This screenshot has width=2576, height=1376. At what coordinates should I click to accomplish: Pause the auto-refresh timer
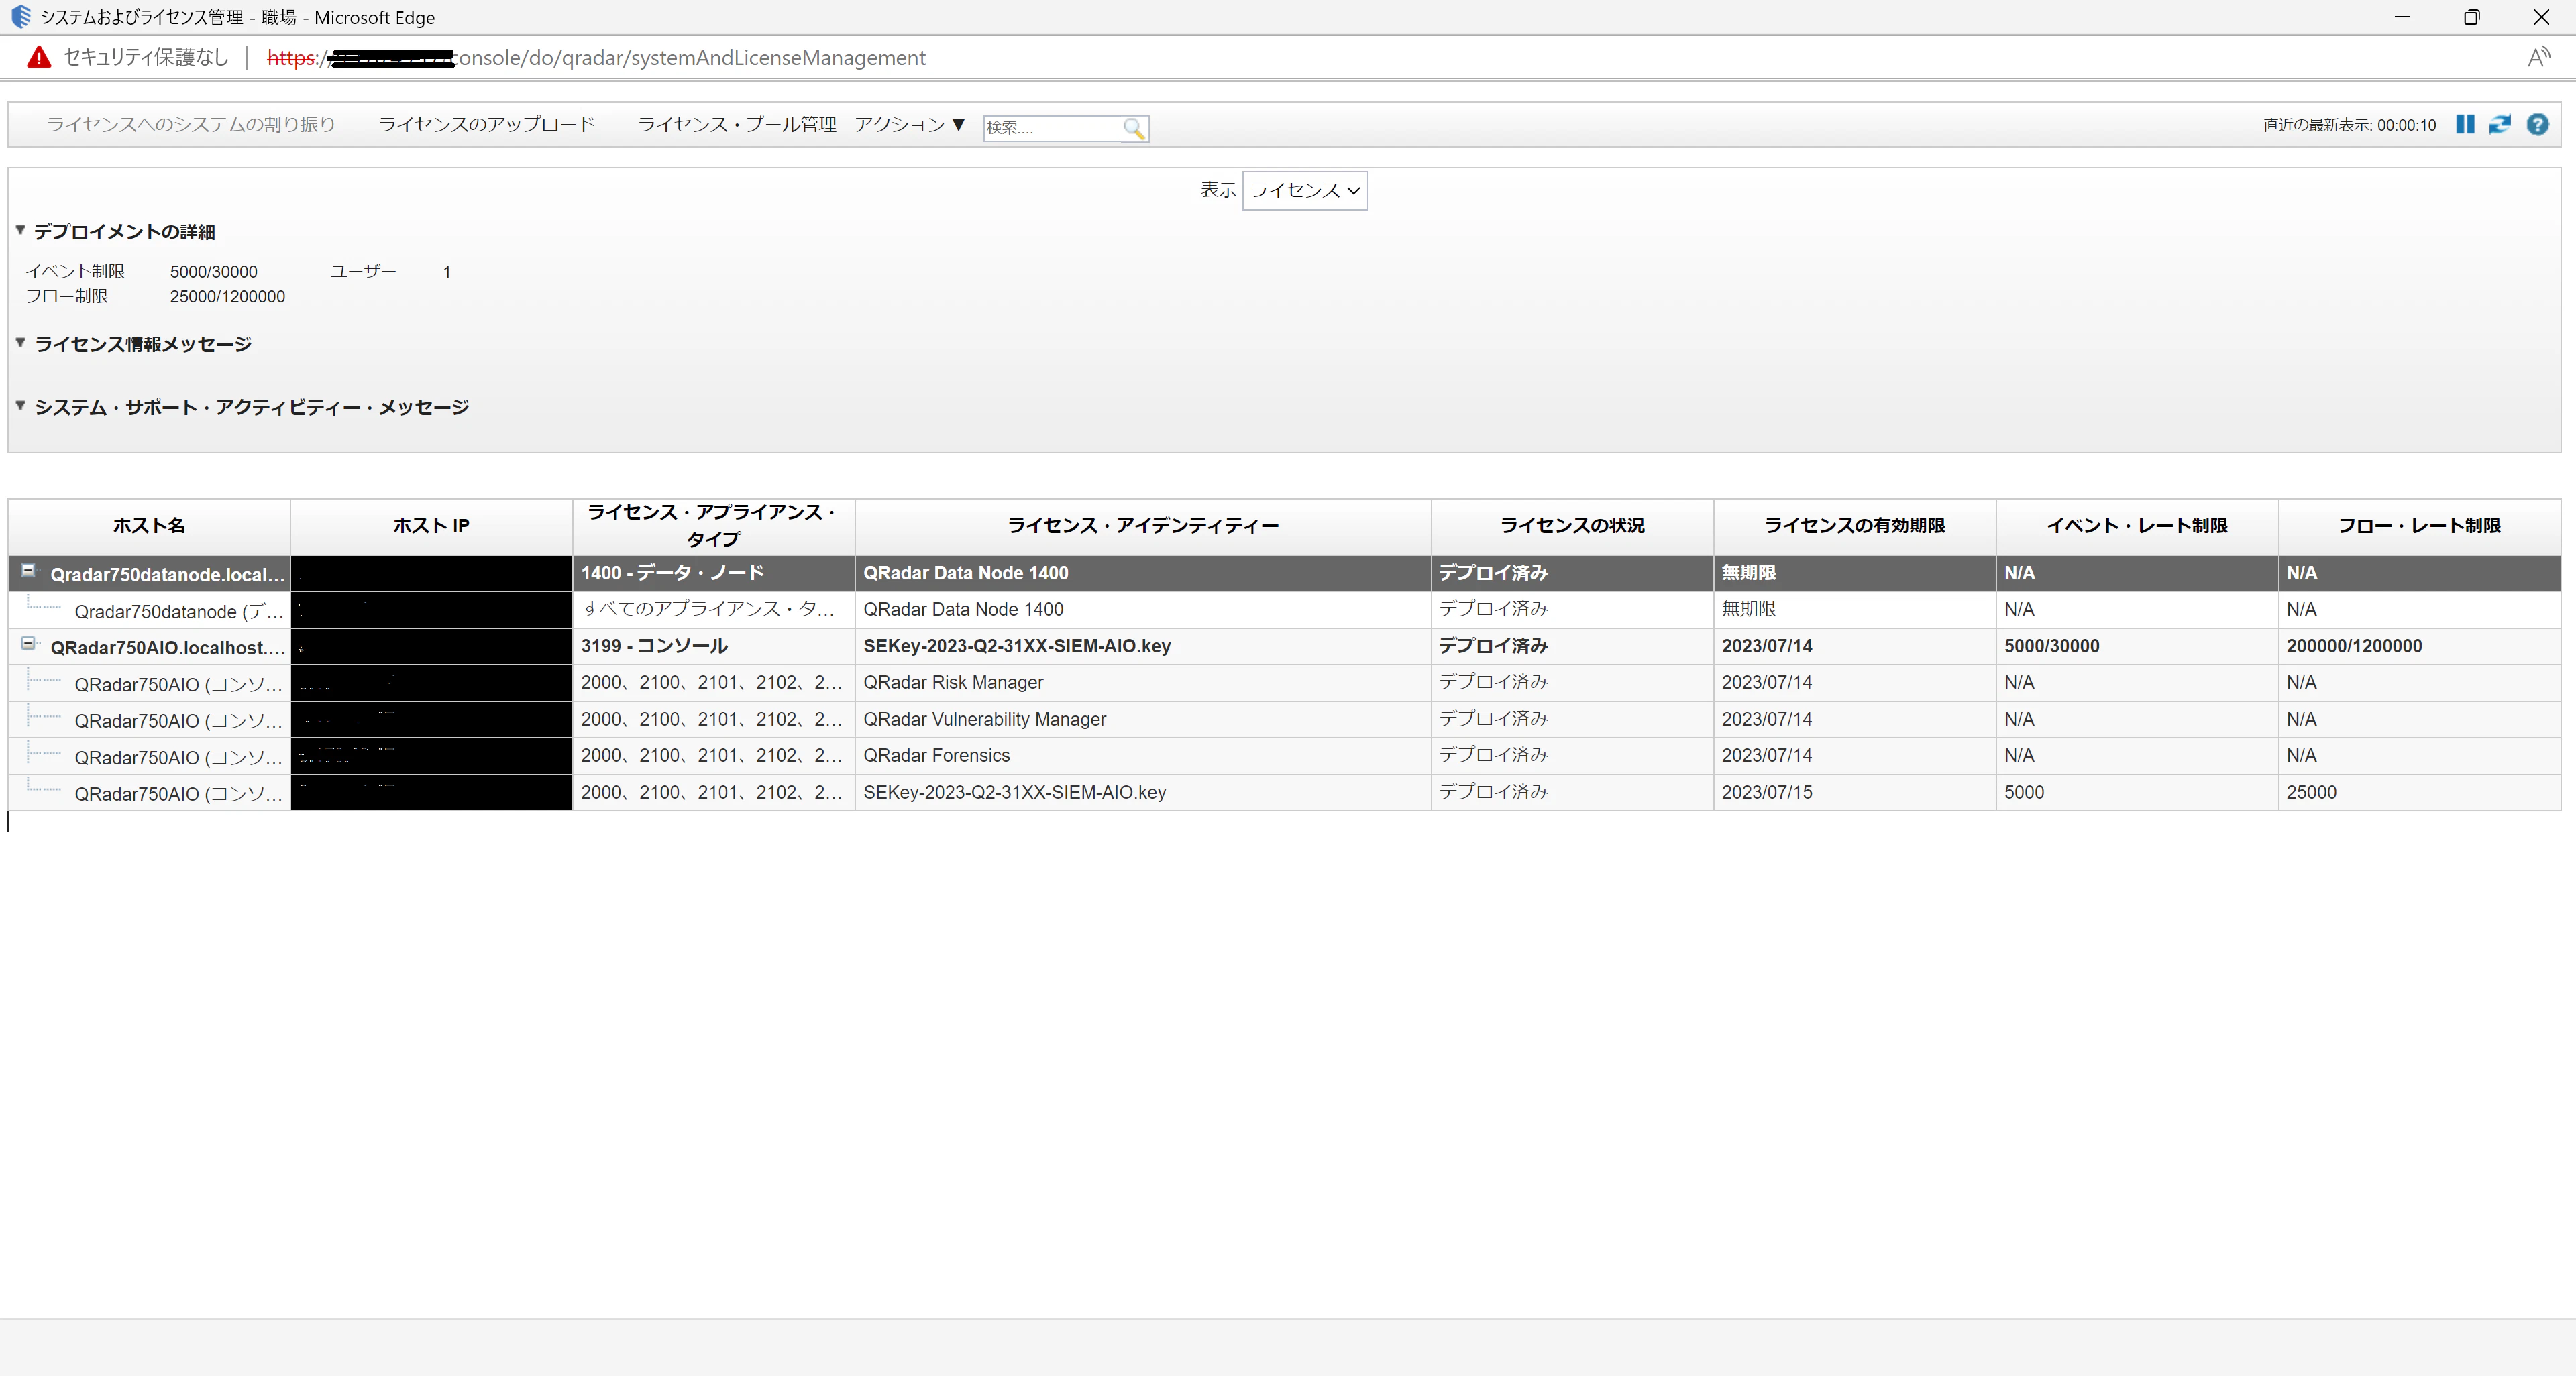(x=2465, y=124)
